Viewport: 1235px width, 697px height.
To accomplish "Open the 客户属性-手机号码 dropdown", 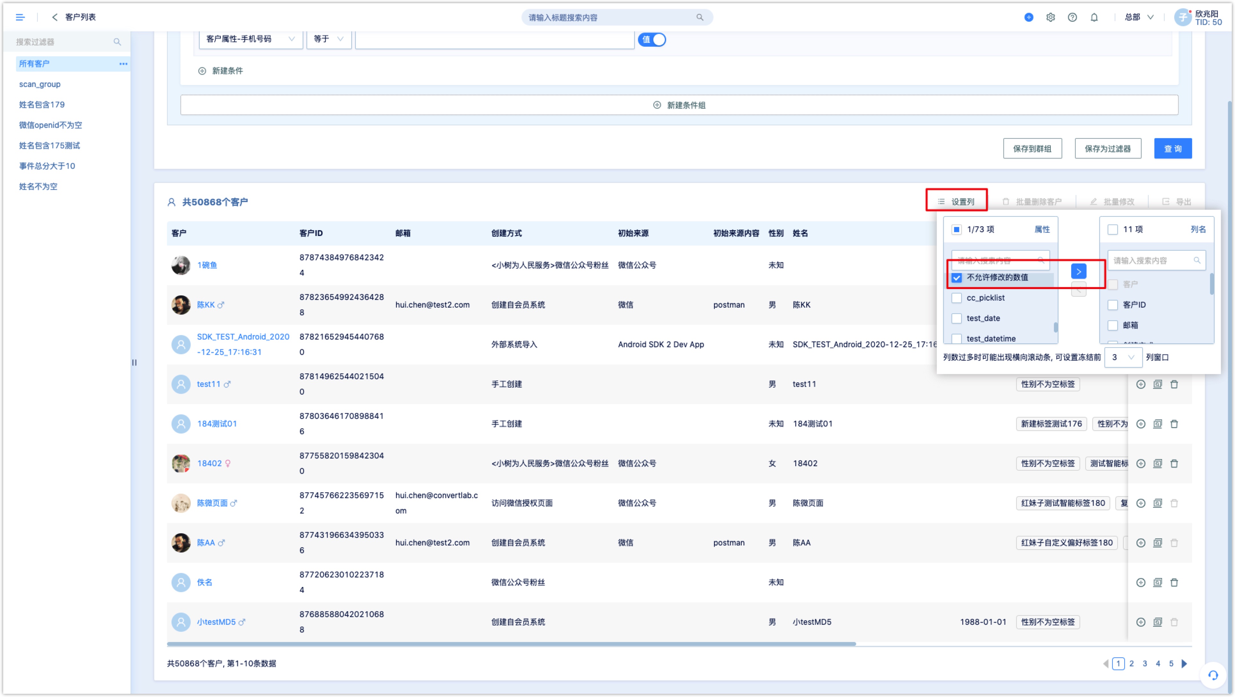I will pyautogui.click(x=251, y=39).
